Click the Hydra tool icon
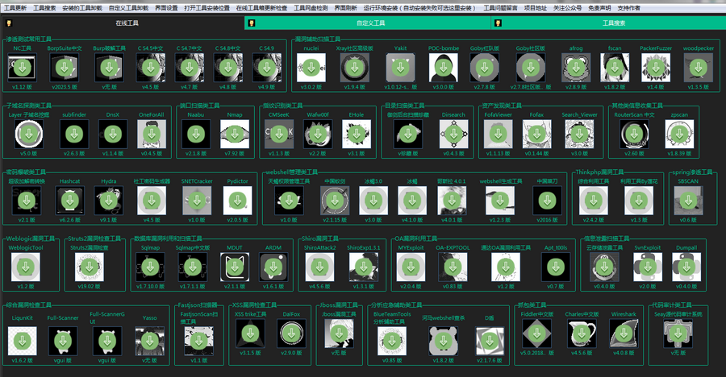 click(108, 201)
